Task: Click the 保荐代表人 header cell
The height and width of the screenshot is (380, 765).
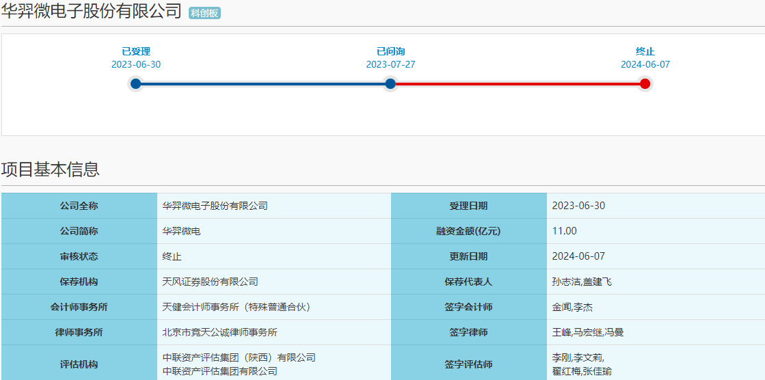Action: click(469, 282)
